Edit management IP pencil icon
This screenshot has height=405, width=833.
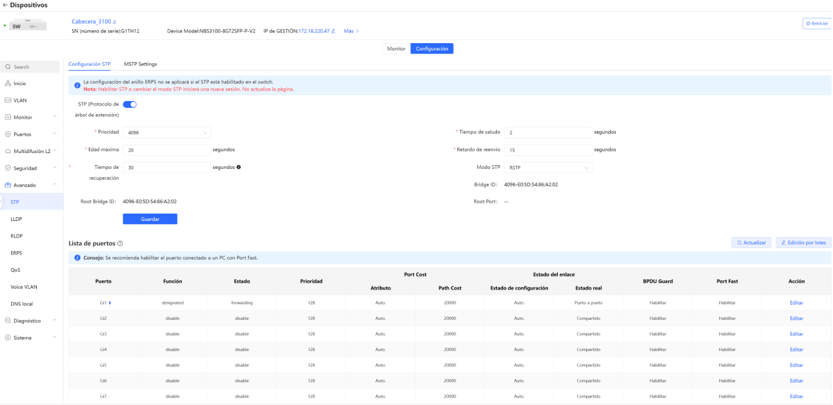pos(333,31)
